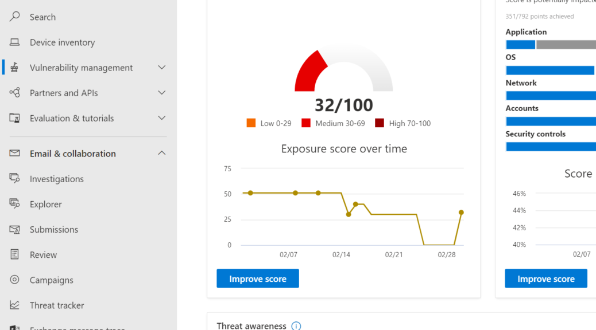This screenshot has width=596, height=330.
Task: Click the Security controls category label
Action: [536, 134]
